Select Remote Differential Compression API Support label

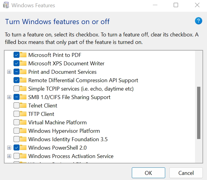pyautogui.click(x=83, y=80)
